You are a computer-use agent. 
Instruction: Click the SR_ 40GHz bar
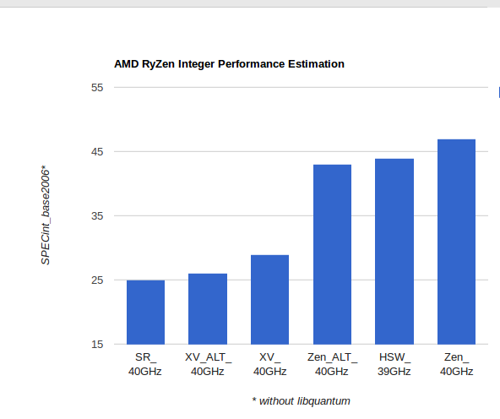(145, 313)
